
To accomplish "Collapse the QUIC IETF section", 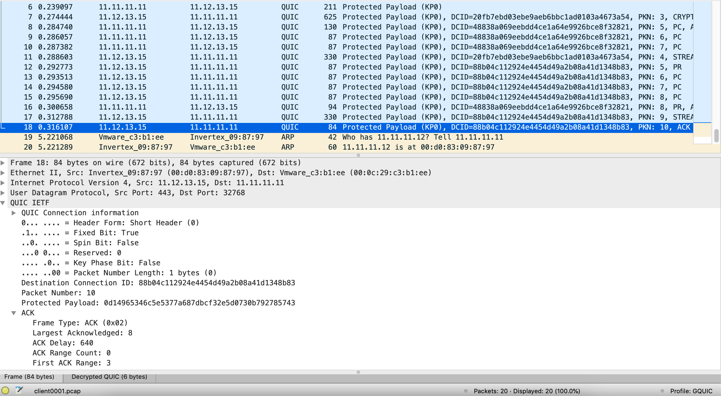I will 3,203.
